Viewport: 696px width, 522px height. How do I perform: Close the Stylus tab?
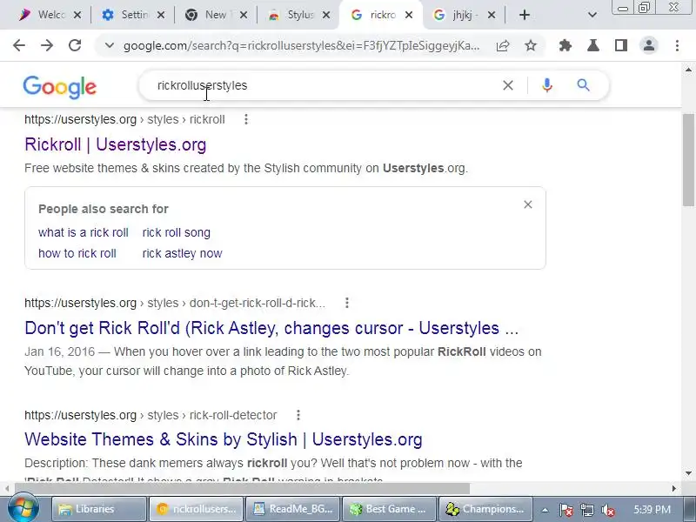(326, 15)
